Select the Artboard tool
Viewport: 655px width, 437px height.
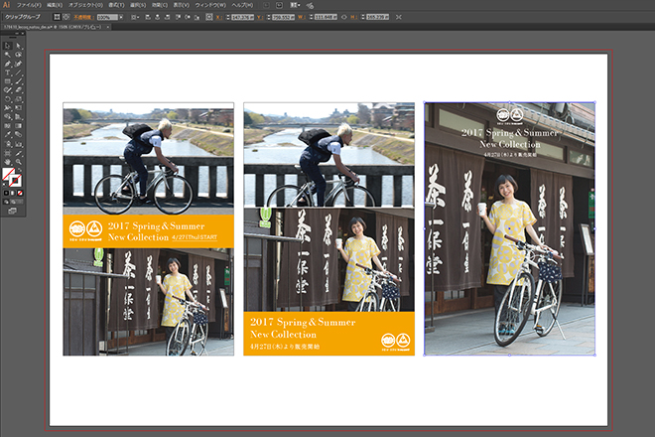tap(7, 153)
